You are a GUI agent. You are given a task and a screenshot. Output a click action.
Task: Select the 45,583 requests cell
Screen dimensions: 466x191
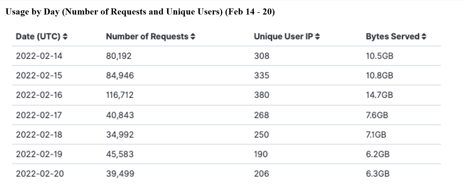click(120, 154)
